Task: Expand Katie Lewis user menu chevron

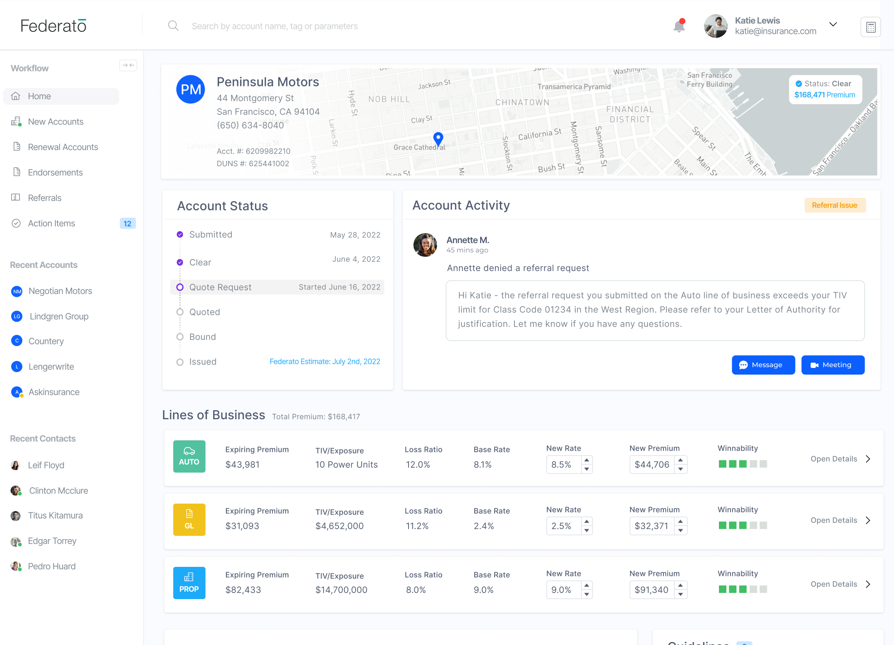Action: click(833, 24)
